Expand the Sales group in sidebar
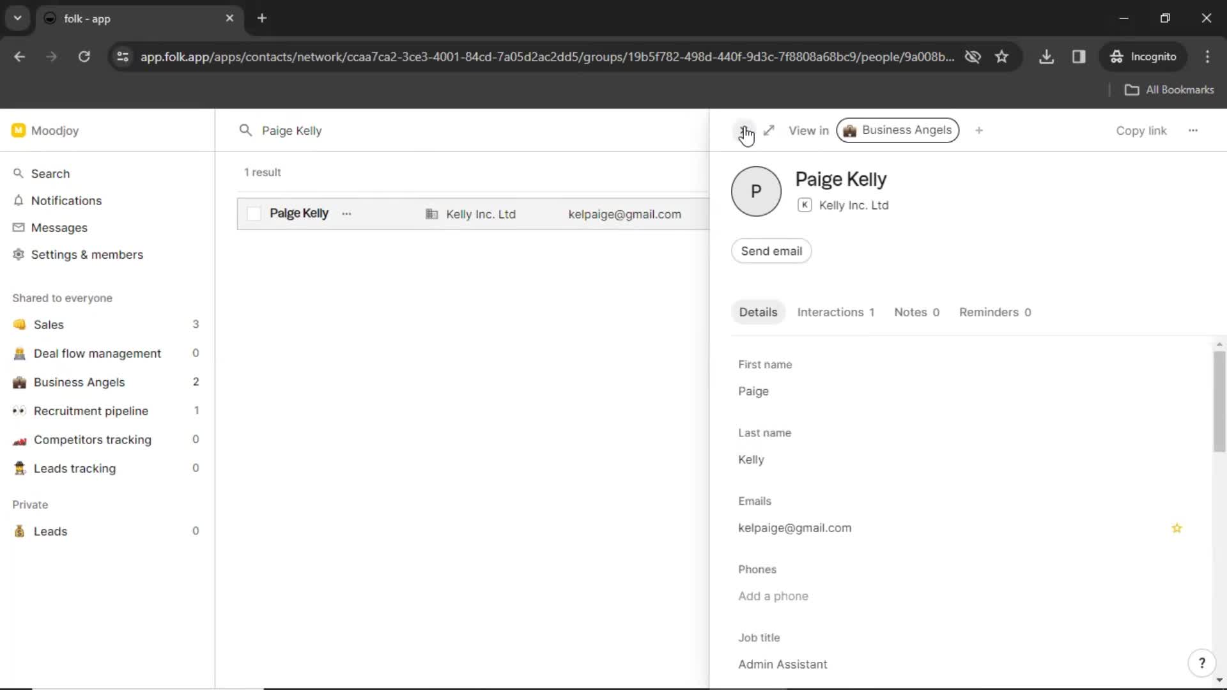Image resolution: width=1227 pixels, height=690 pixels. click(48, 325)
